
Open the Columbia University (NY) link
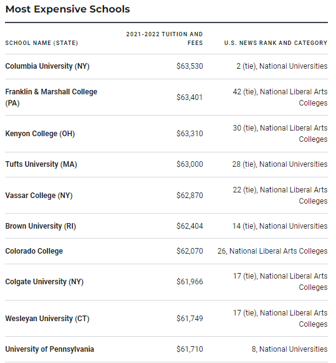(x=47, y=66)
